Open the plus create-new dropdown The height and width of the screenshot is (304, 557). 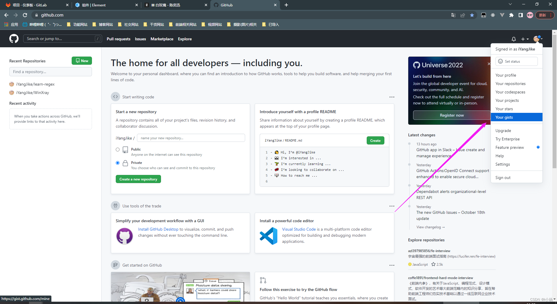click(525, 39)
